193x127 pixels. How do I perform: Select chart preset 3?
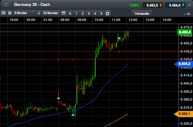point(89,13)
